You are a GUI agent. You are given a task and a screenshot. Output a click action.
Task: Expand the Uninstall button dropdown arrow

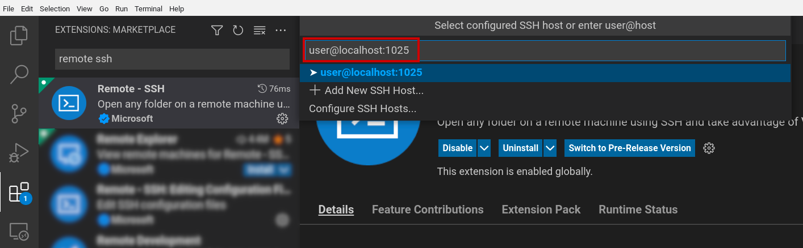[550, 148]
